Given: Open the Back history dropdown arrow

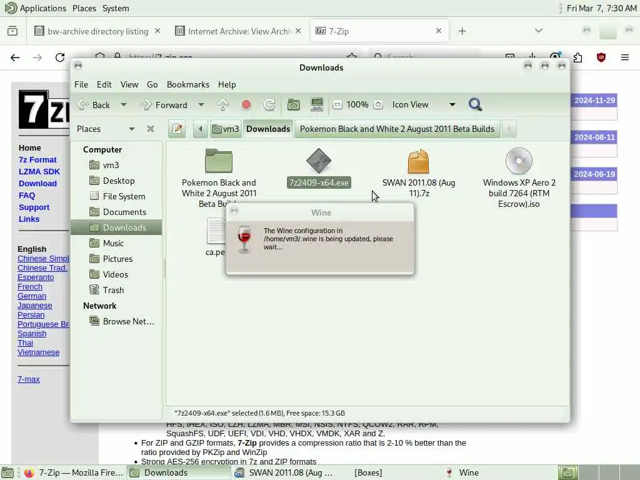Looking at the screenshot, I should 123,105.
